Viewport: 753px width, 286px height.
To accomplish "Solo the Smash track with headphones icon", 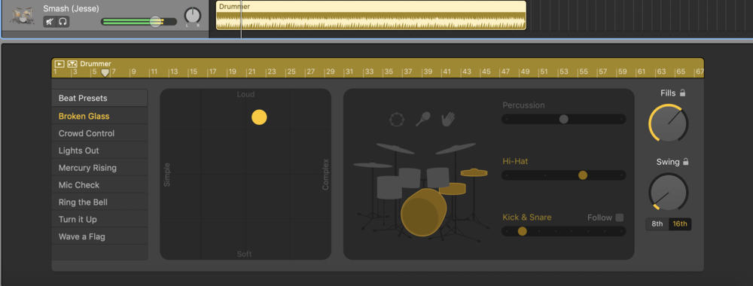I will (63, 22).
